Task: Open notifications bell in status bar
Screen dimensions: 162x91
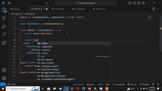Action: pyautogui.click(x=158, y=84)
